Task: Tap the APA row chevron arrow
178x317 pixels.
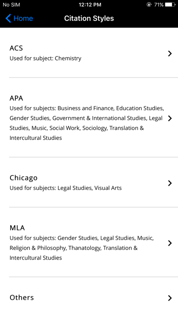Action: [170, 118]
